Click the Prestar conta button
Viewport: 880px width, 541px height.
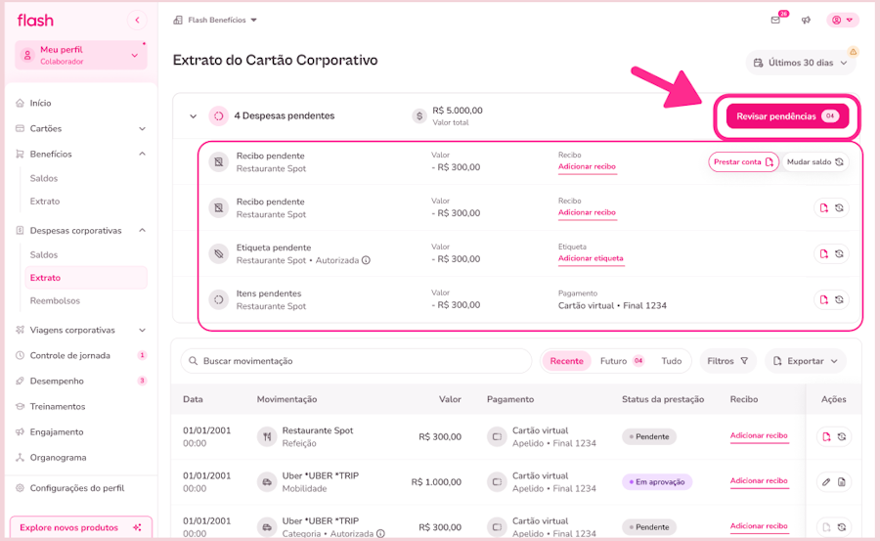pyautogui.click(x=743, y=161)
